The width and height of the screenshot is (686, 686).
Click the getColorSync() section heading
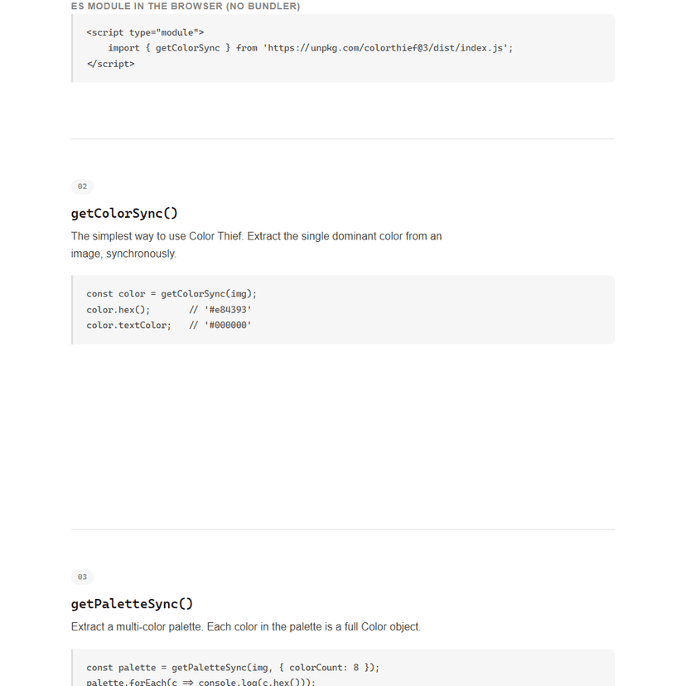click(124, 214)
